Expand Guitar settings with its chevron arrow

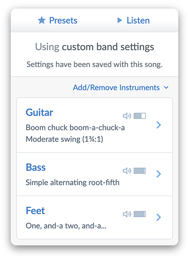(158, 125)
